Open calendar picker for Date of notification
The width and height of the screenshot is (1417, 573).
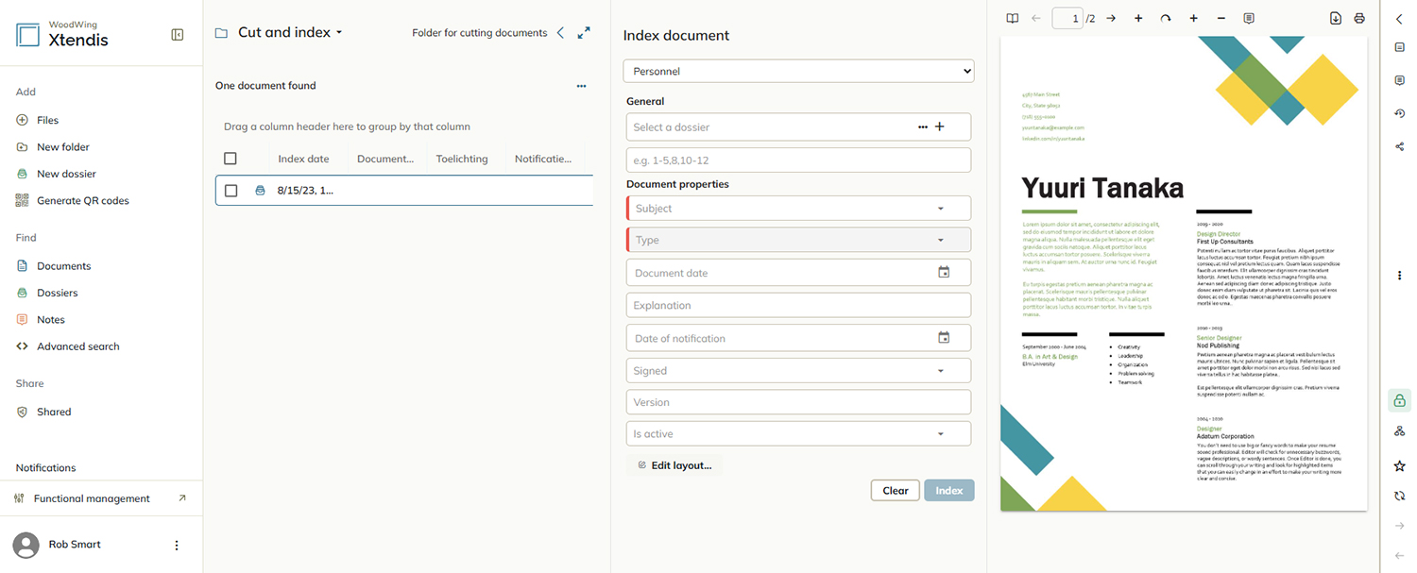coord(944,337)
